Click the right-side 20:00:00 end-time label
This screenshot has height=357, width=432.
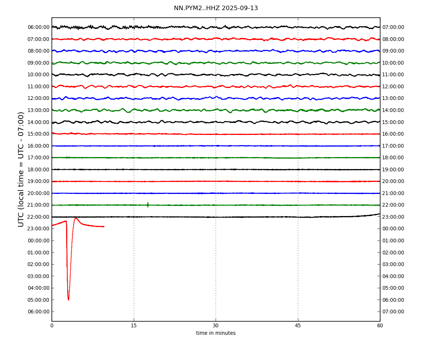tap(393, 182)
